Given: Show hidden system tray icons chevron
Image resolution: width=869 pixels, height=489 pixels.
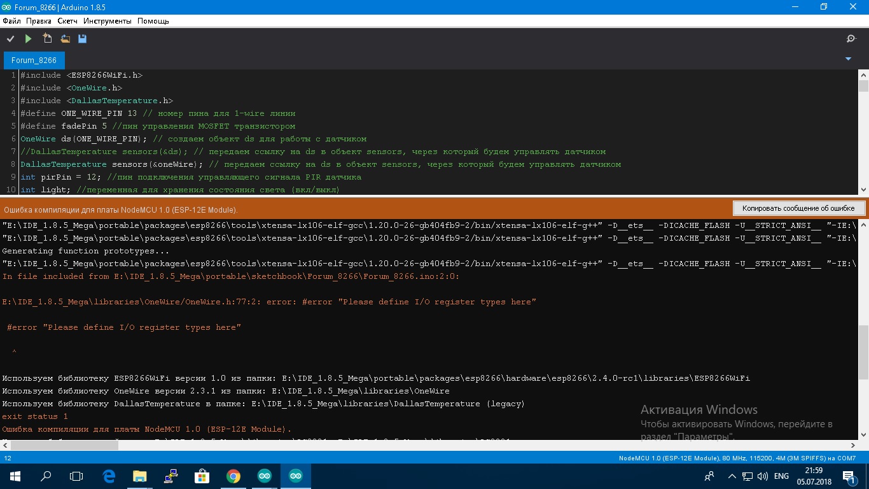Looking at the screenshot, I should tap(732, 476).
